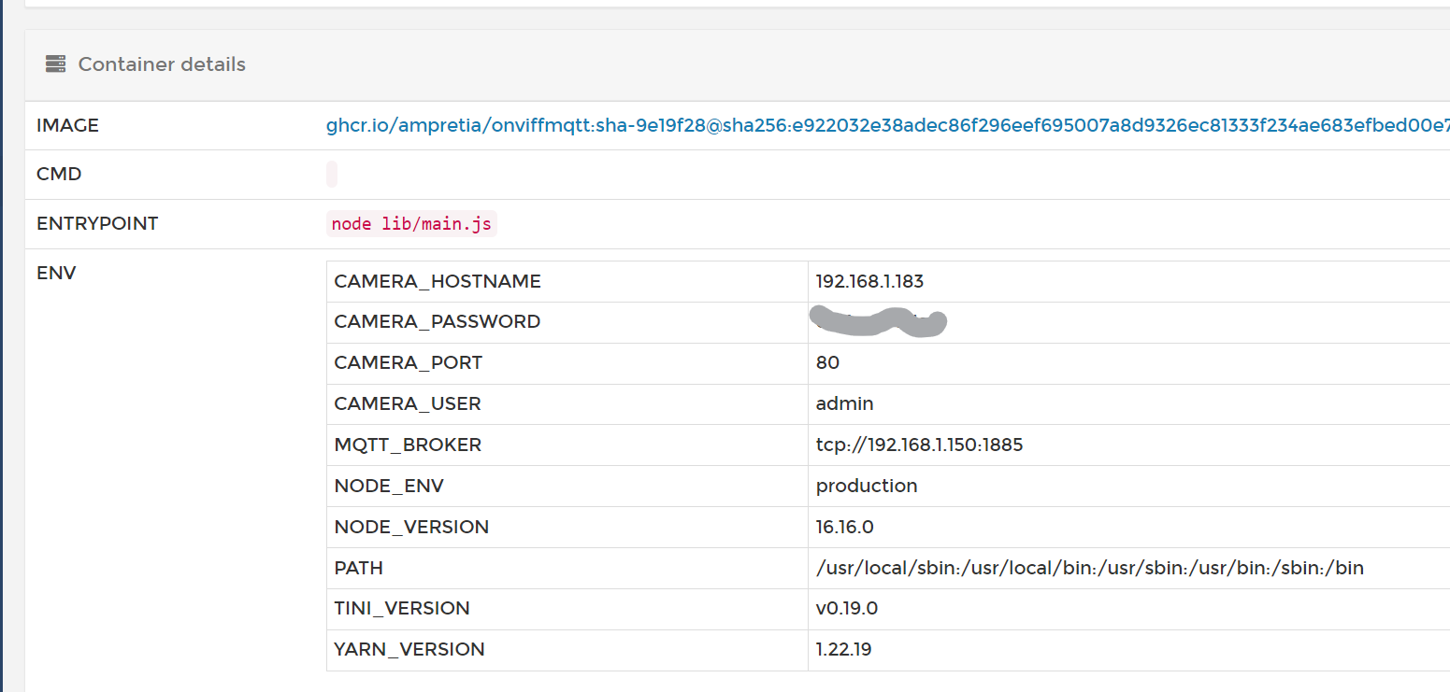Click the Container details server icon
This screenshot has width=1450, height=692.
tap(55, 64)
